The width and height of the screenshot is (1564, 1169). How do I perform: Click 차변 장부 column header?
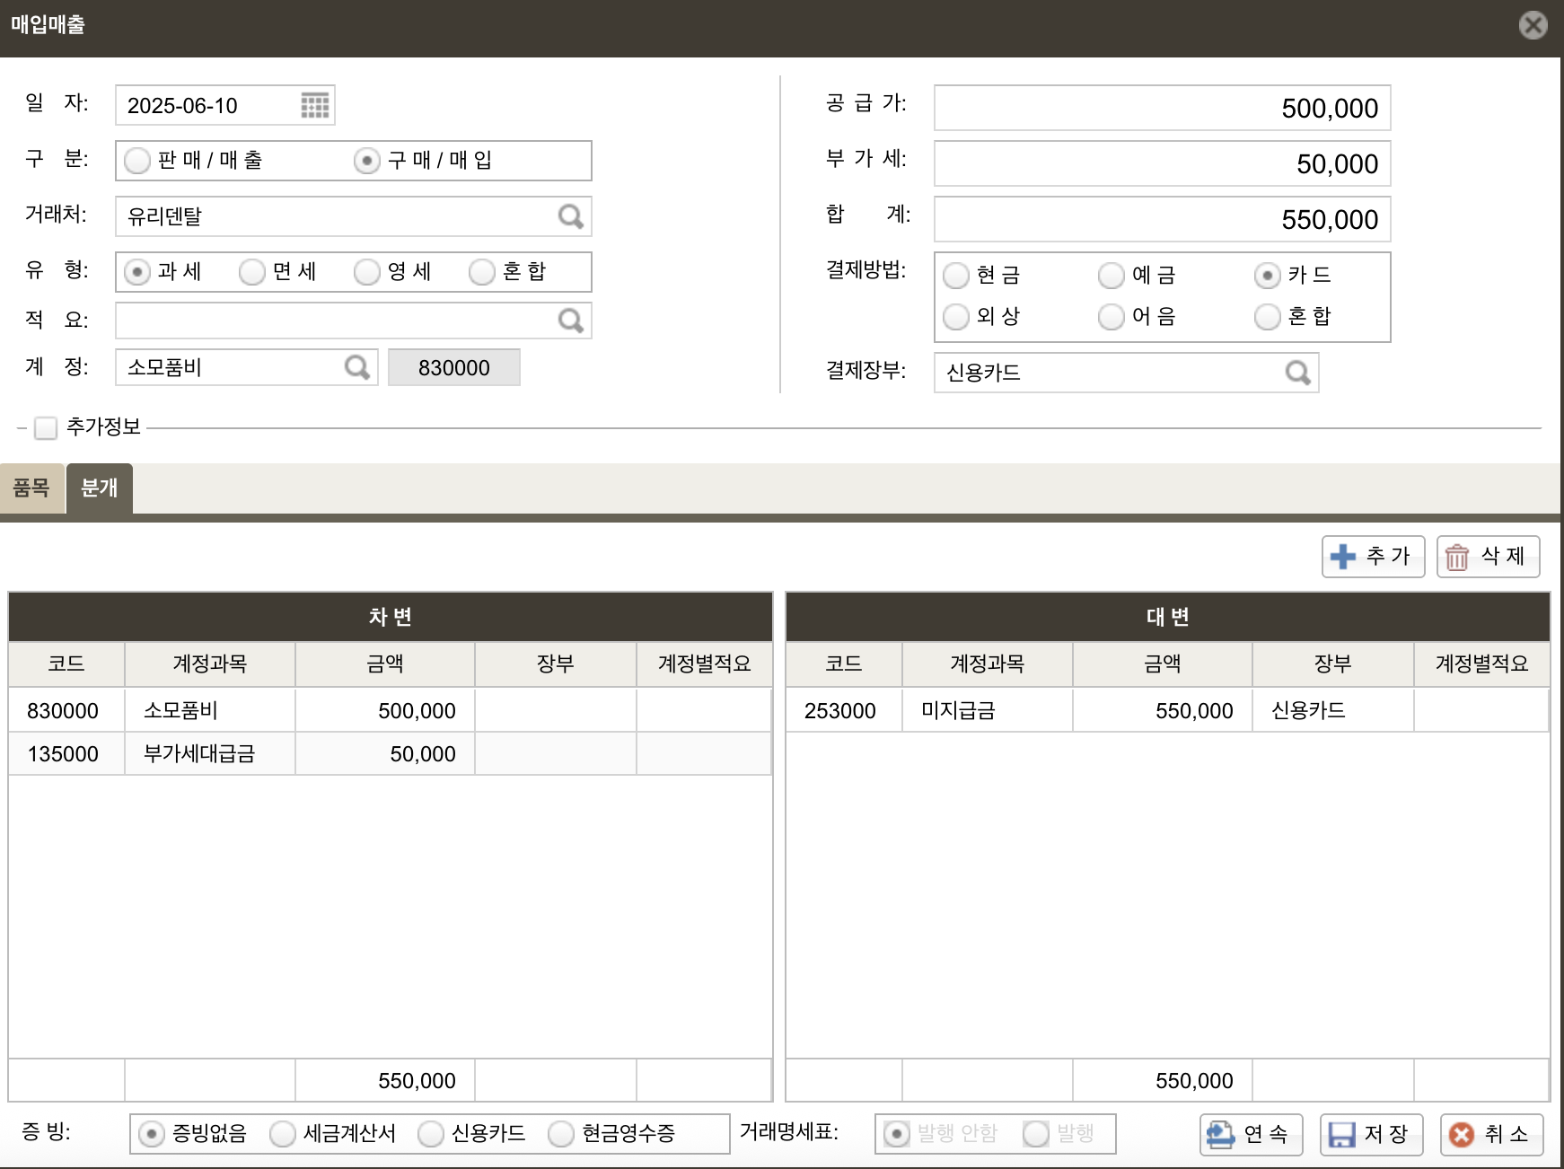[556, 664]
